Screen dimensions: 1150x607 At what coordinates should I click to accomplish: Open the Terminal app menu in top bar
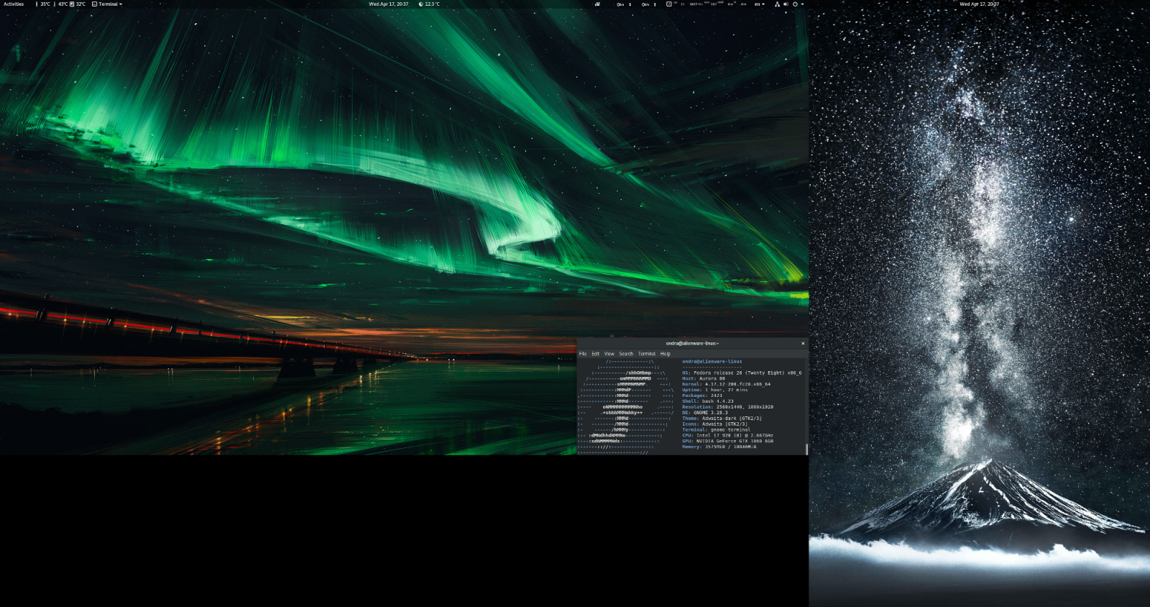point(107,4)
